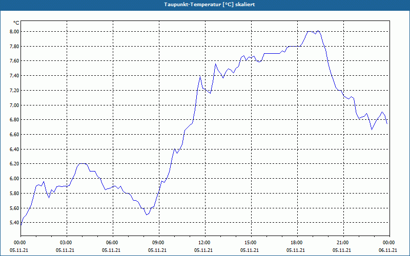The height and width of the screenshot is (256, 410).
Task: Click the 6,60 y-axis value
Action: click(14, 135)
